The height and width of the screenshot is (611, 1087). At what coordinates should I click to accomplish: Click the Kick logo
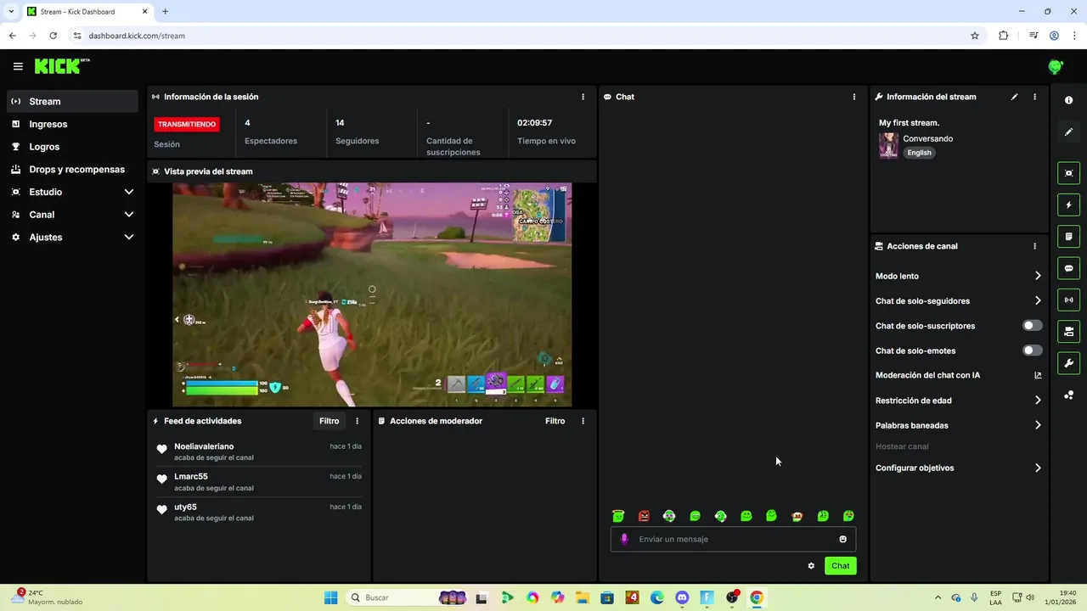click(x=61, y=66)
